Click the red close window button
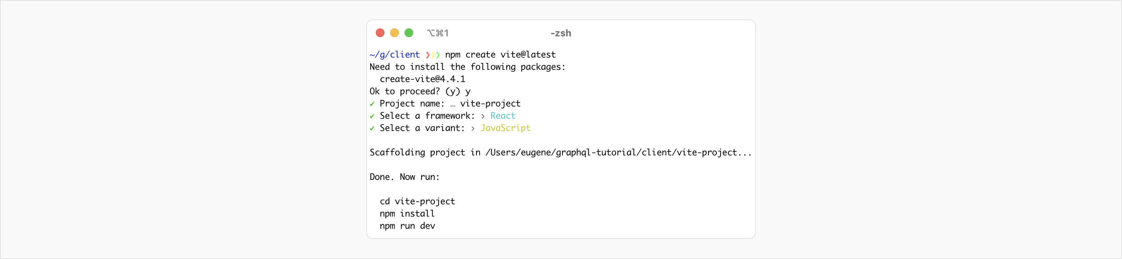 tap(380, 33)
